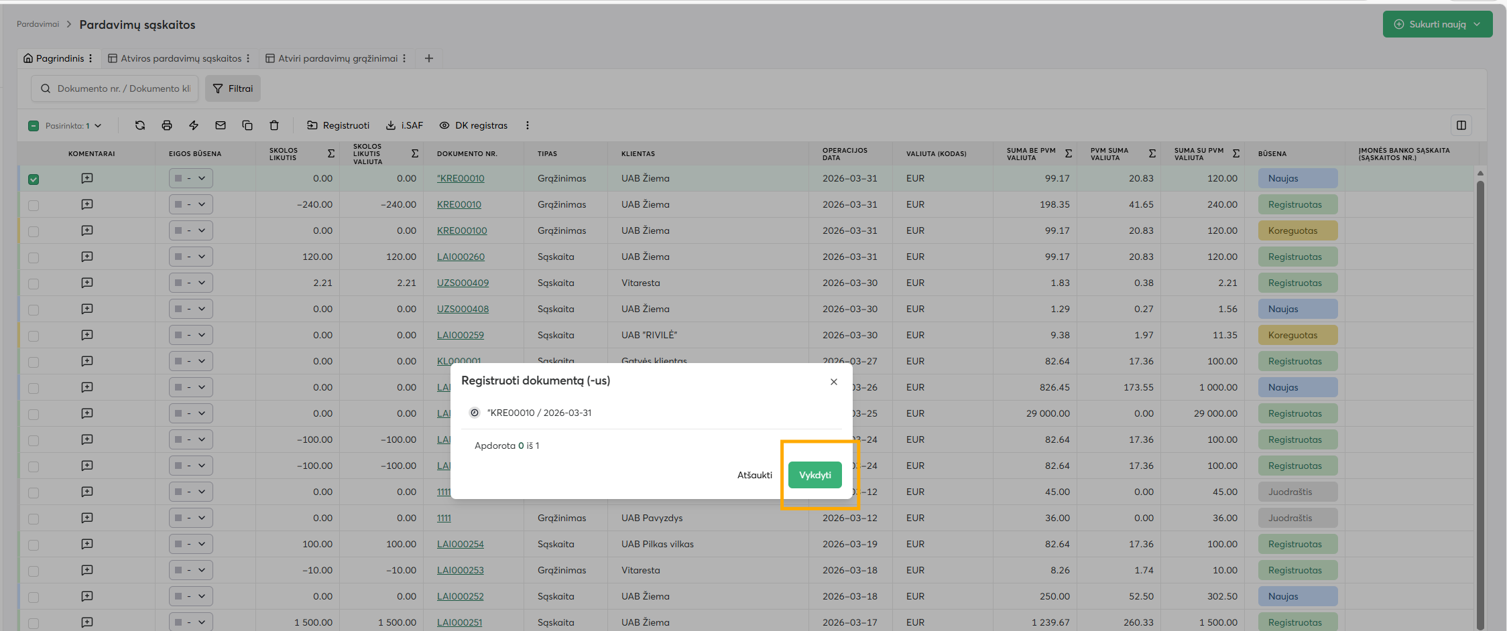Image resolution: width=1507 pixels, height=631 pixels.
Task: Open the column layout icon at right
Action: (x=1461, y=125)
